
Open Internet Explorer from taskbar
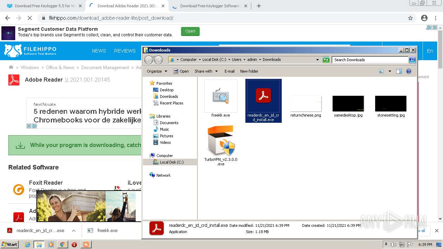27,245
